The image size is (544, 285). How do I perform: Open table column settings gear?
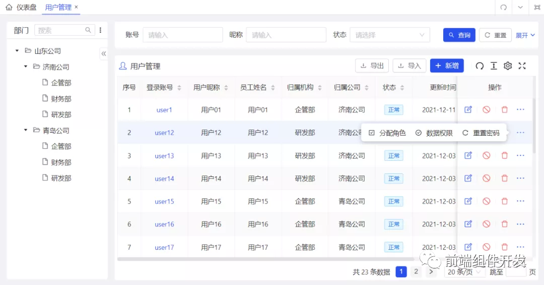[508, 66]
